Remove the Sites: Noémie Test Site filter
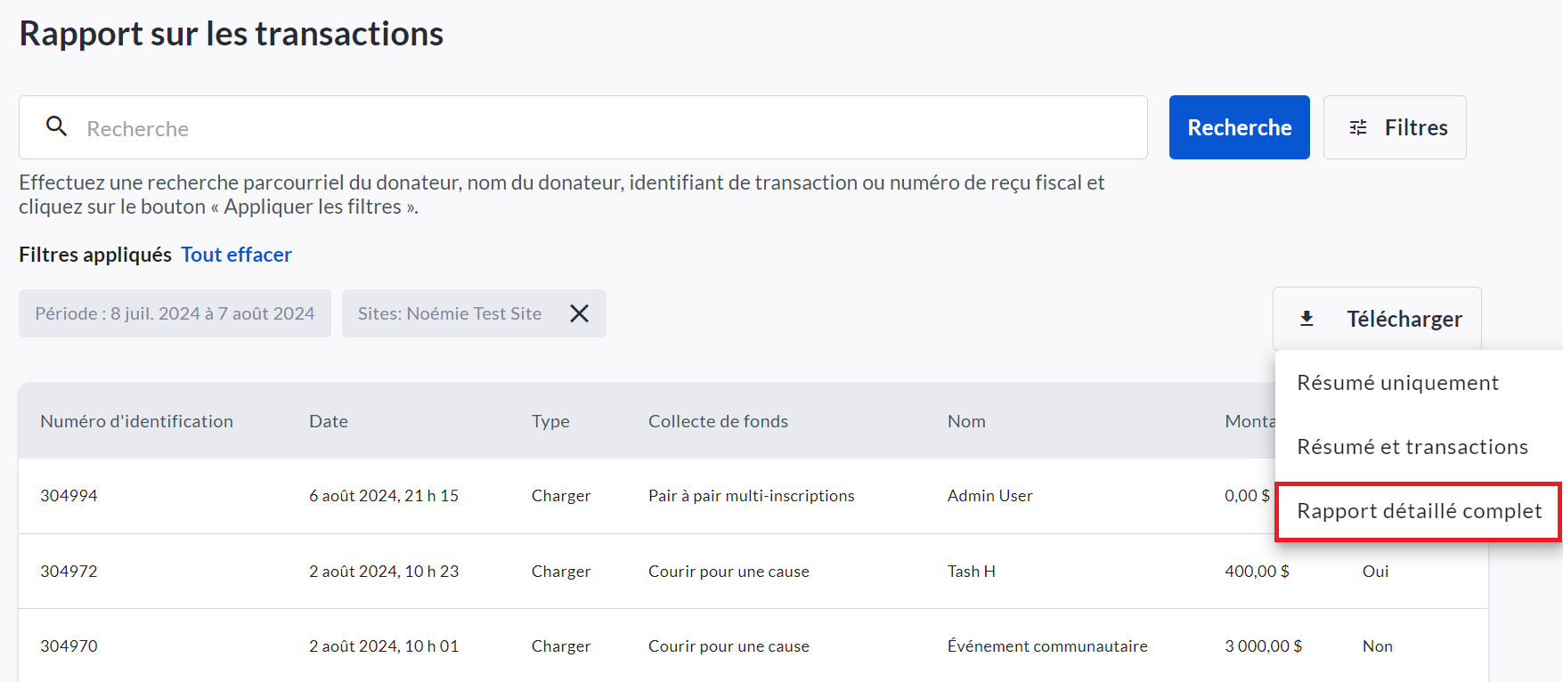The width and height of the screenshot is (1563, 682). pos(579,313)
